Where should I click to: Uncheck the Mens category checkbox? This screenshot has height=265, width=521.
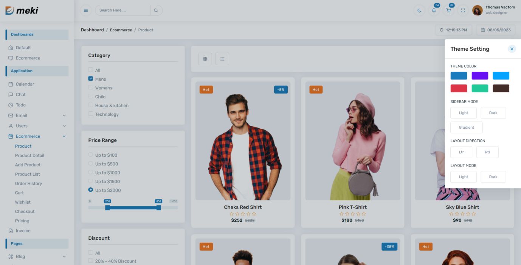(x=91, y=79)
